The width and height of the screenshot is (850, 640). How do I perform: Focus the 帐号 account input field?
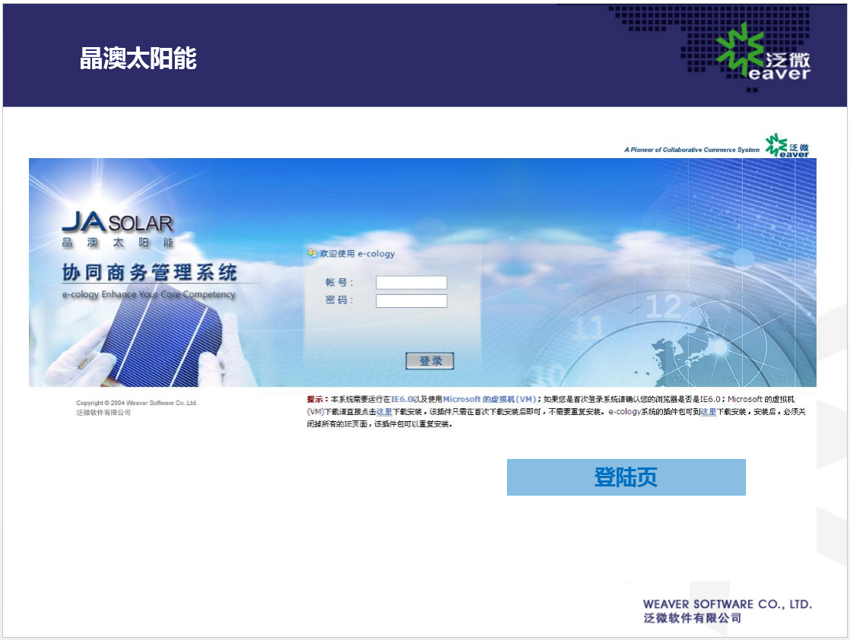coord(411,282)
